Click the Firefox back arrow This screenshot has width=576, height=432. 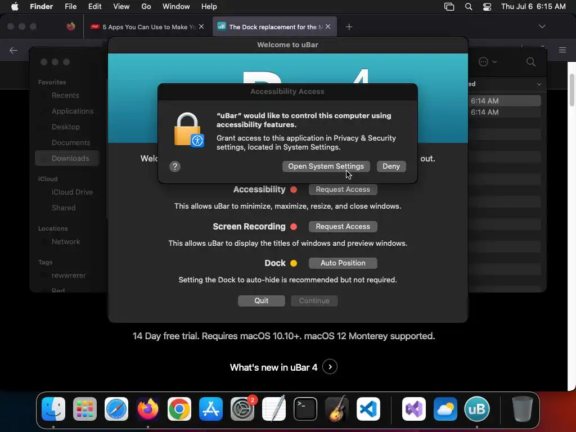pos(13,50)
